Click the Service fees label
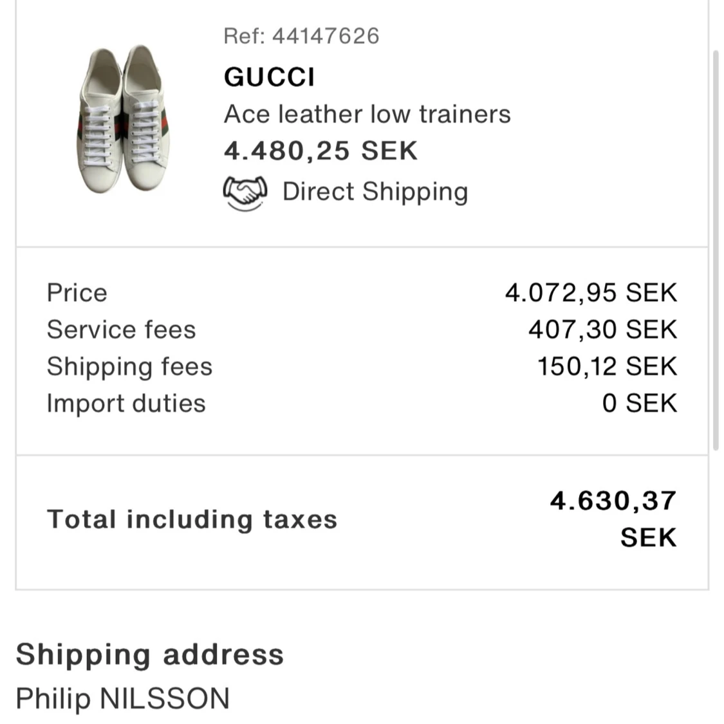724x724 pixels. (120, 329)
